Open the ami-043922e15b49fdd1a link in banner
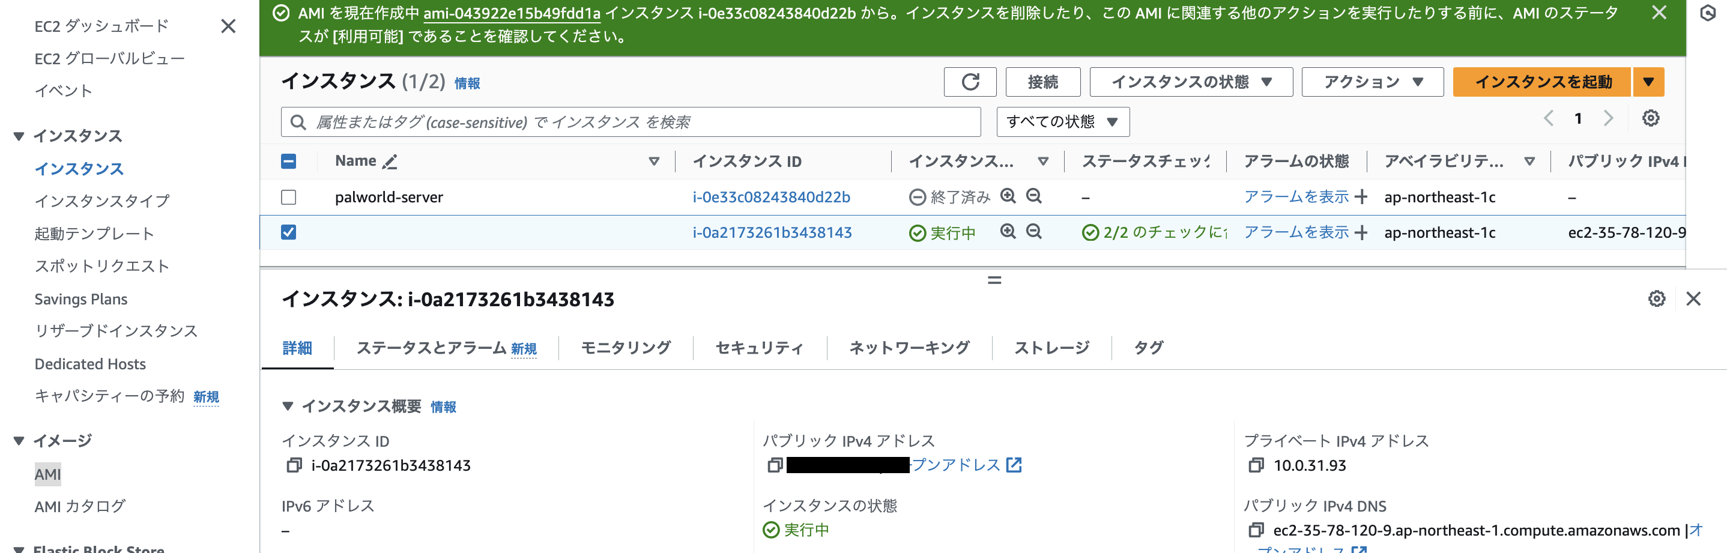The image size is (1727, 553). pos(512,13)
